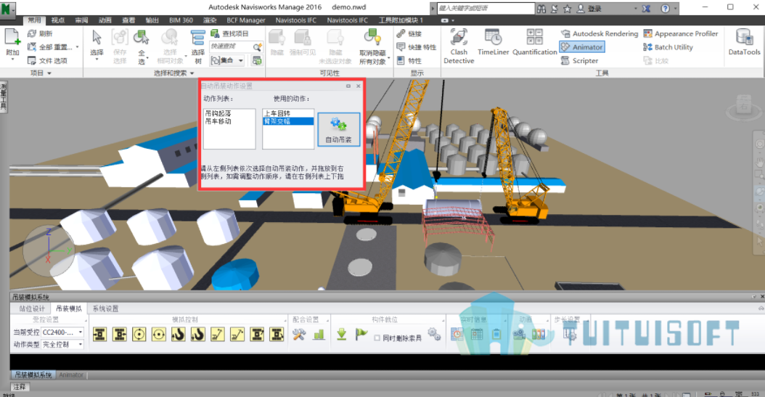Toggle the 同时删除索具 checkbox
The width and height of the screenshot is (765, 397).
377,338
